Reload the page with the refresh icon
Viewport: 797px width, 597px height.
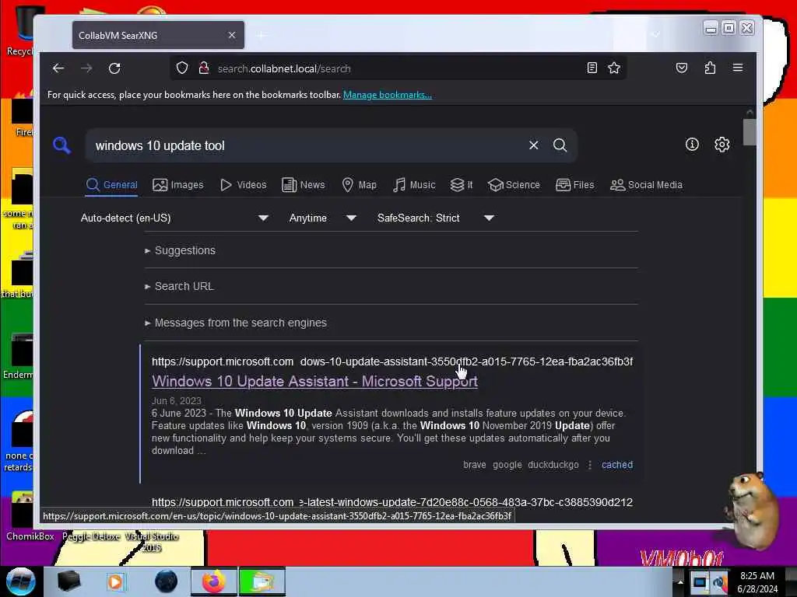point(114,68)
